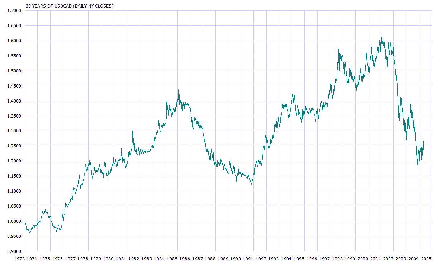This screenshot has height=269, width=438.
Task: Click the 1979 x-axis year label
Action: pyautogui.click(x=96, y=259)
